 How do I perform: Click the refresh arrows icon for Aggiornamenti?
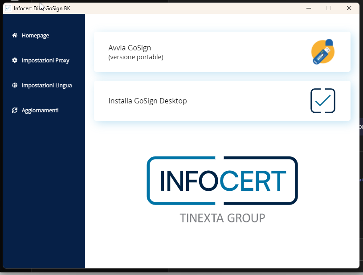[x=15, y=110]
